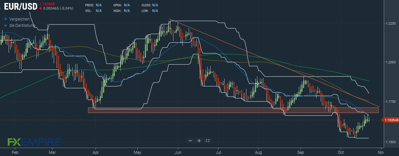Click the PRICE N/A value
This screenshot has height=156, width=399.
pyautogui.click(x=99, y=5)
